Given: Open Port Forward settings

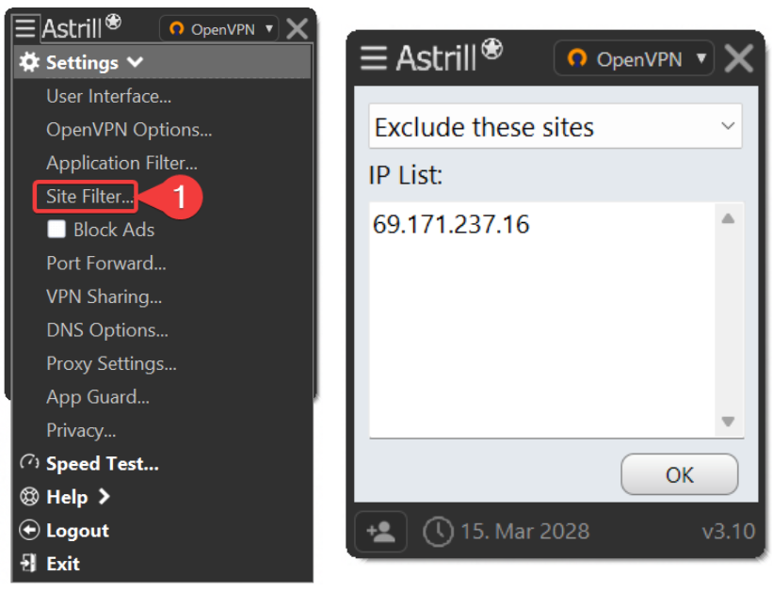Looking at the screenshot, I should (106, 264).
